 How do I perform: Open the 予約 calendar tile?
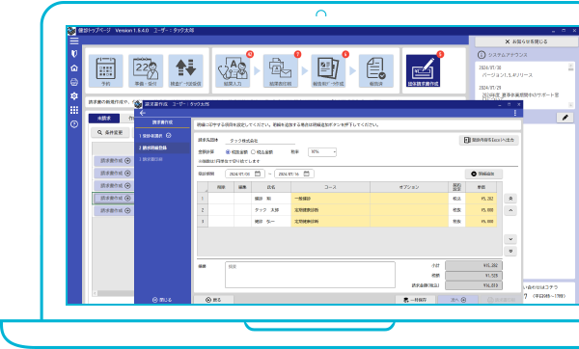(106, 70)
